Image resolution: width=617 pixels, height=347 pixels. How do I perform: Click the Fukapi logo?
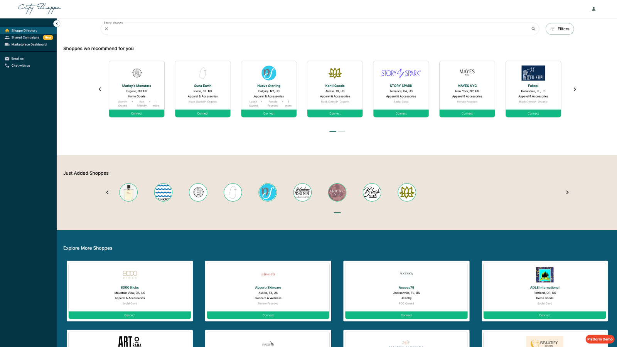[533, 73]
